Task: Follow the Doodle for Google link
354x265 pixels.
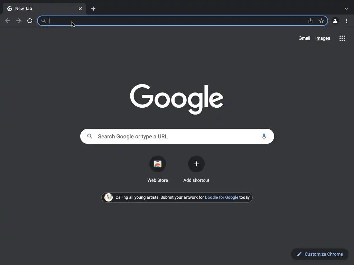Action: [x=222, y=197]
